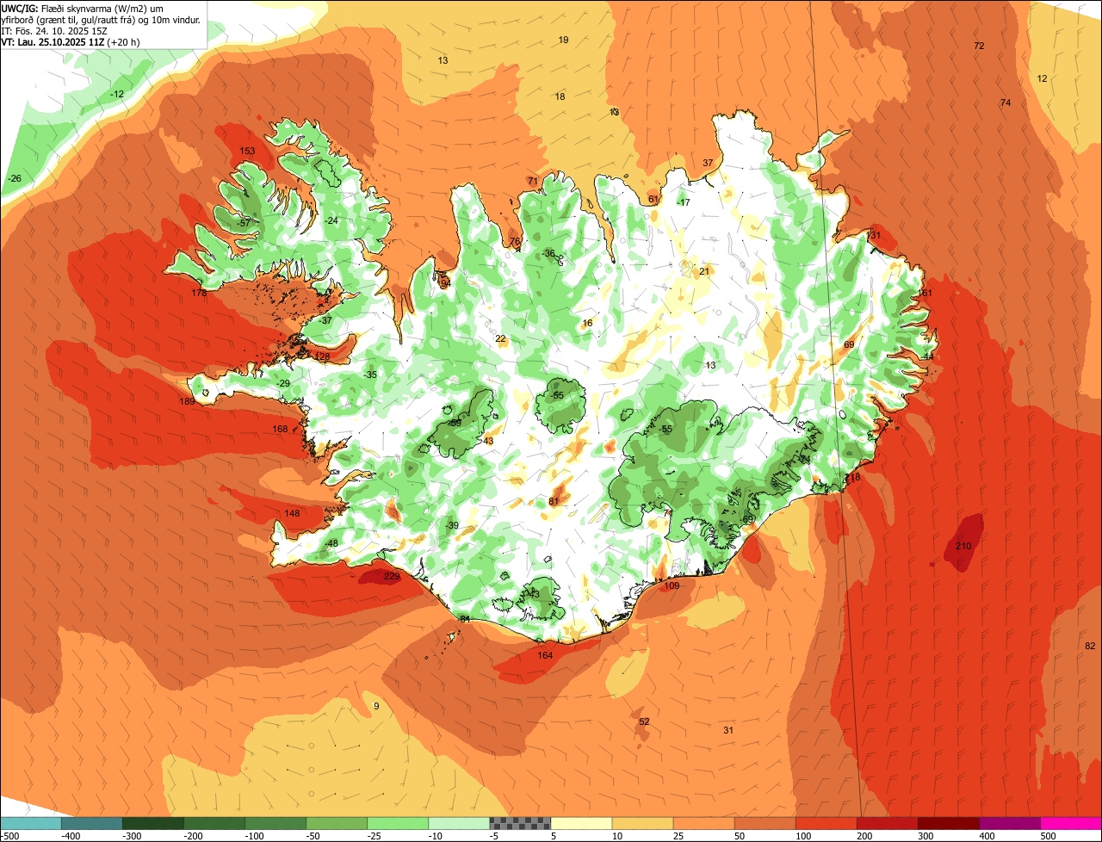The image size is (1102, 842).
Task: Click the value 229 on the map
Action: coord(392,576)
